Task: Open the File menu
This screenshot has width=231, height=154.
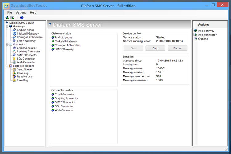Action: coord(10,13)
